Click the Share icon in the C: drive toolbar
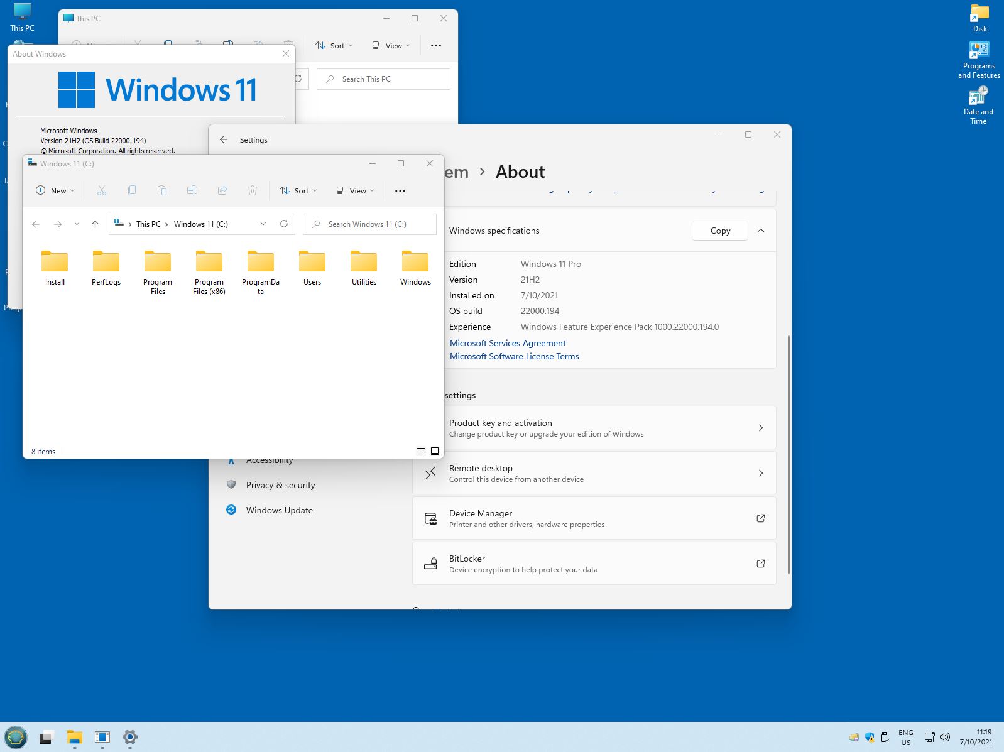The height and width of the screenshot is (752, 1004). pyautogui.click(x=222, y=190)
